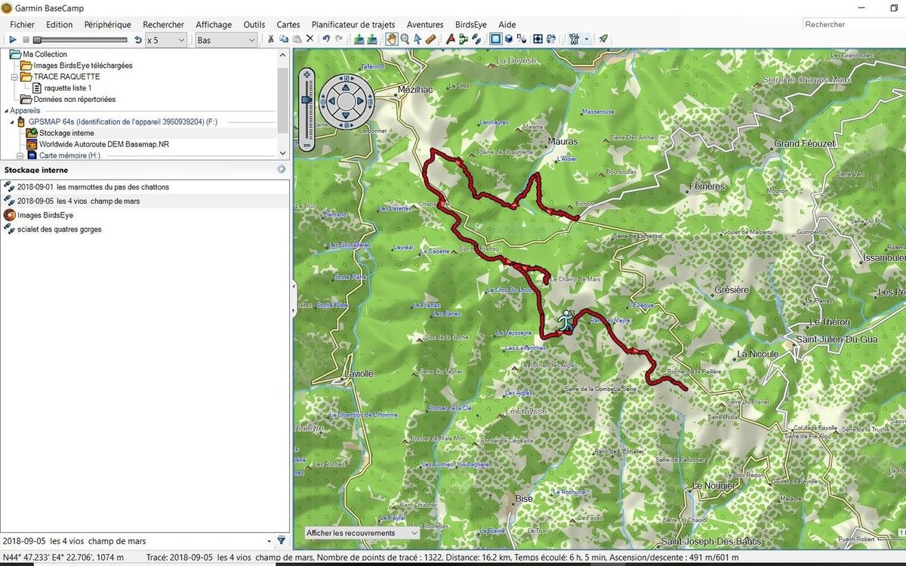This screenshot has height=566, width=906.
Task: Open the Edition menu
Action: pos(59,25)
